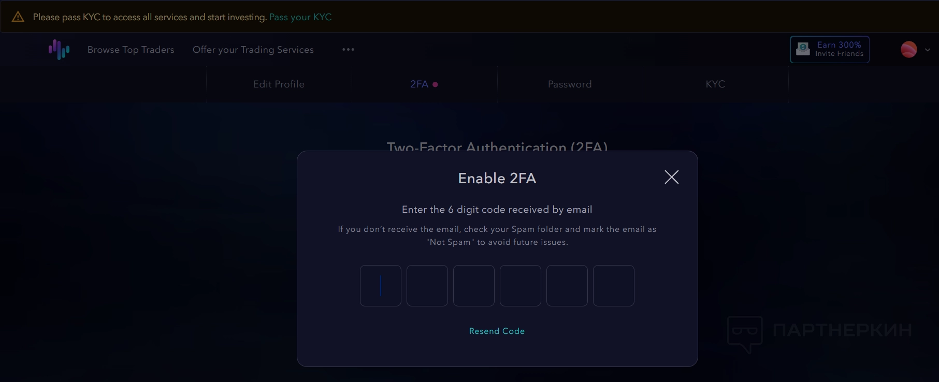Click the user avatar picture
This screenshot has width=939, height=382.
(x=908, y=50)
